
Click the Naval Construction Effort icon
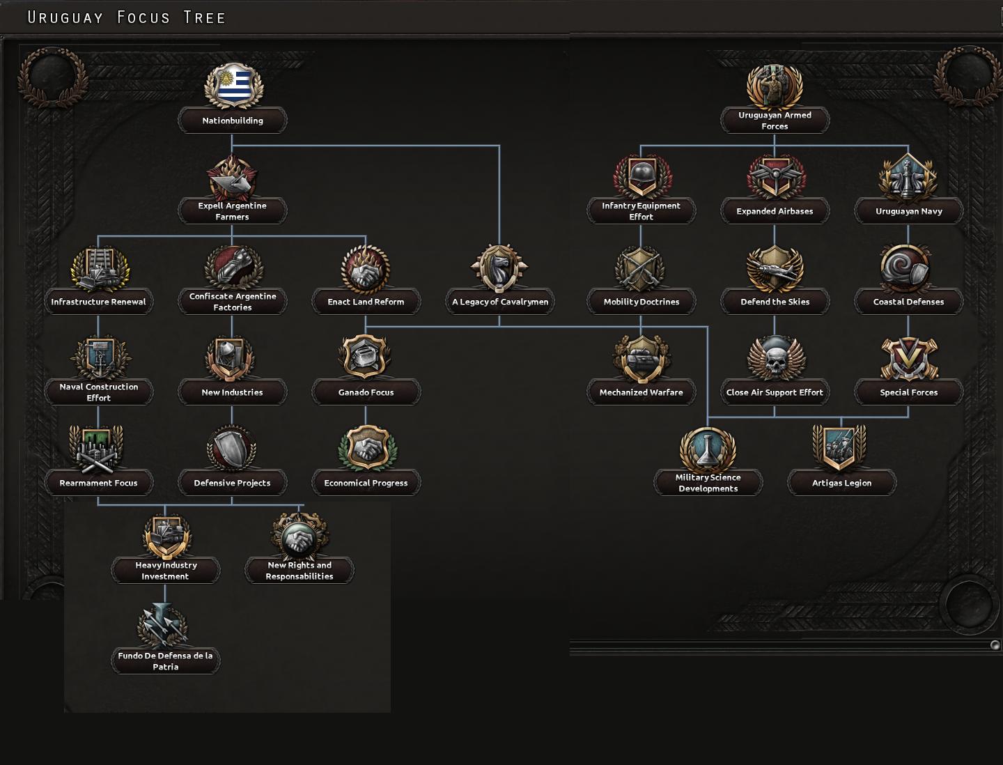[x=100, y=358]
